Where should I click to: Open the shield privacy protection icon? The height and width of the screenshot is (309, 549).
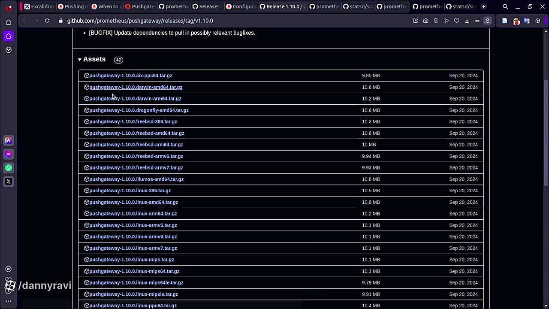click(x=436, y=21)
